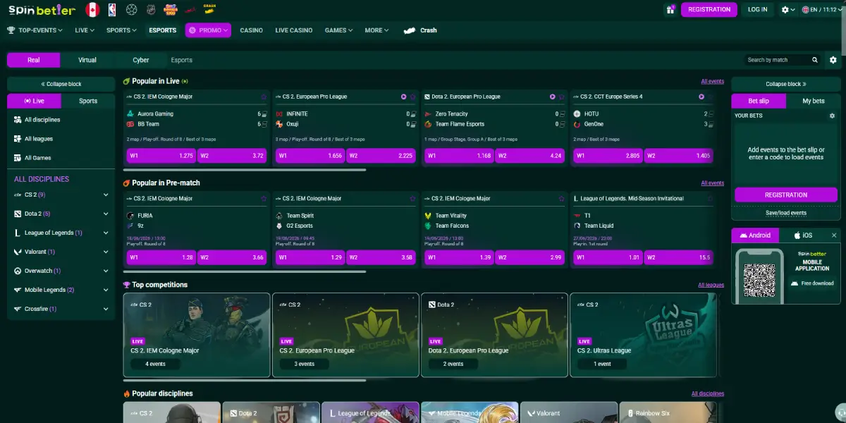Open the Sweet Bonanza game icon
The height and width of the screenshot is (423, 846).
[x=170, y=10]
